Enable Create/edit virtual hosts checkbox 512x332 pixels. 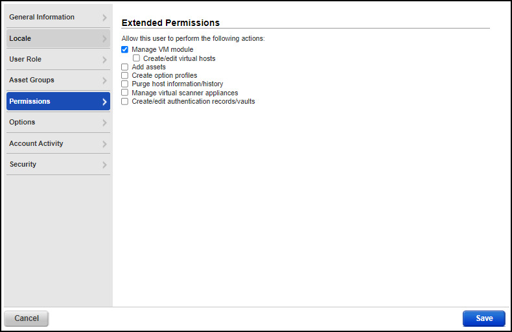tap(136, 58)
